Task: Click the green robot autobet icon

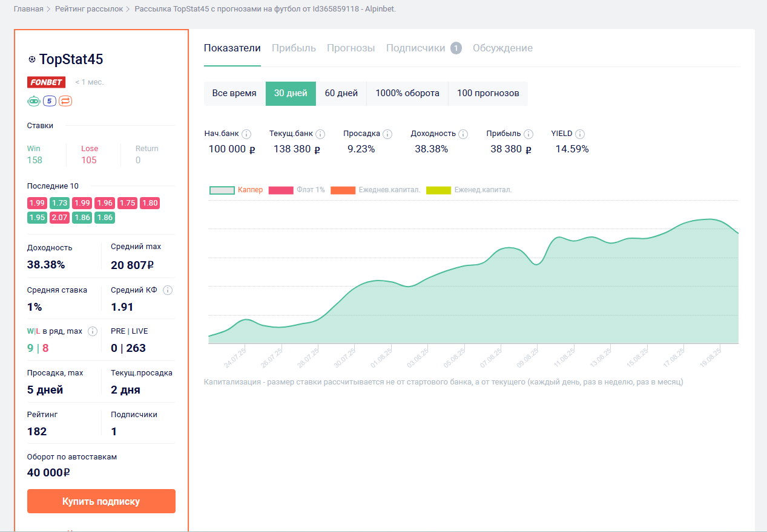Action: click(34, 101)
